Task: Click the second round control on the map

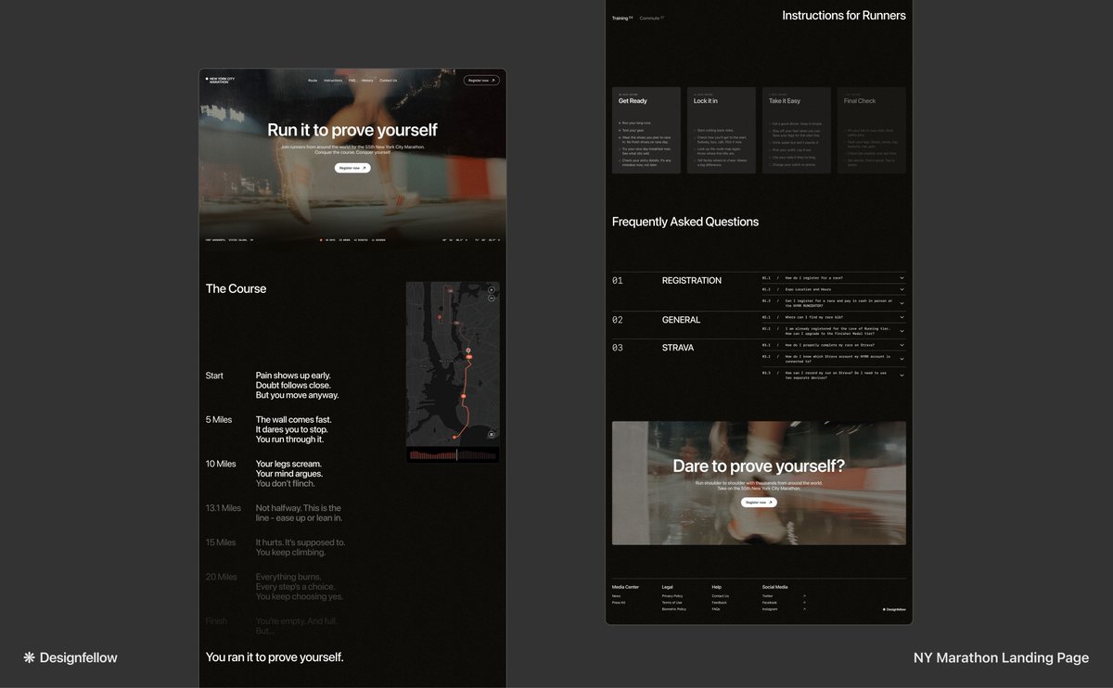Action: click(x=492, y=299)
